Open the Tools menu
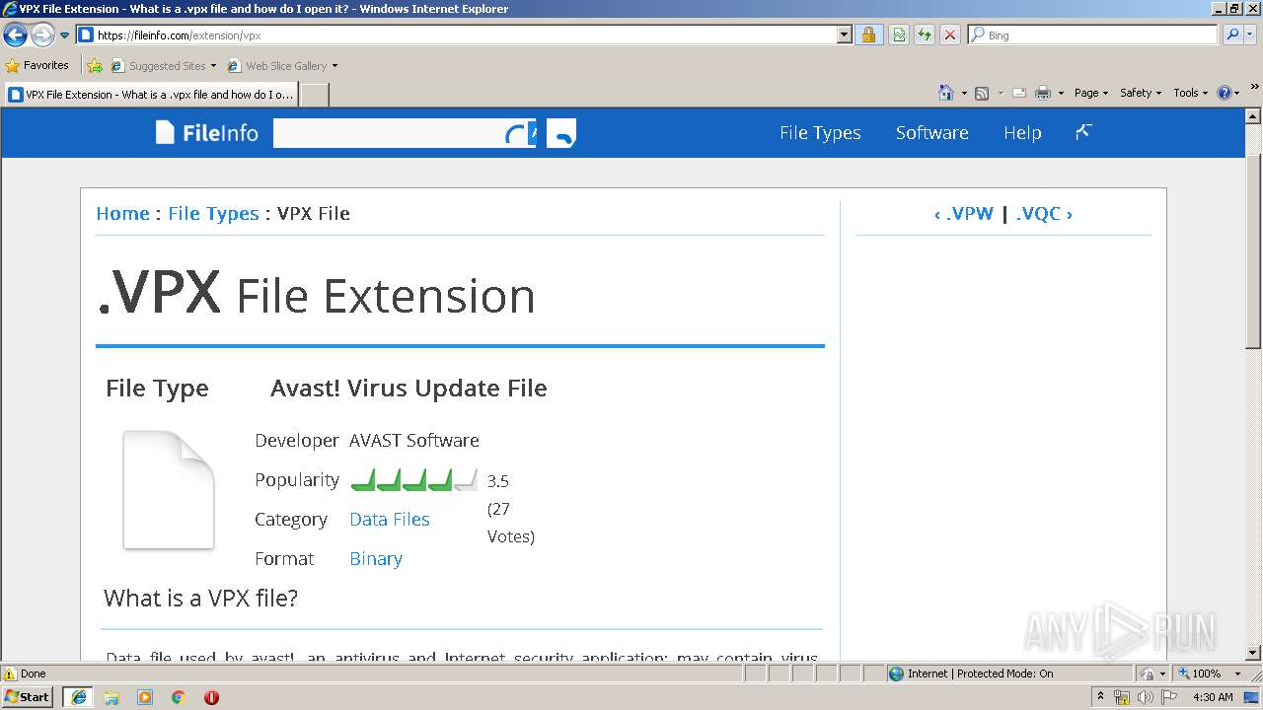The height and width of the screenshot is (710, 1263). 1191,93
